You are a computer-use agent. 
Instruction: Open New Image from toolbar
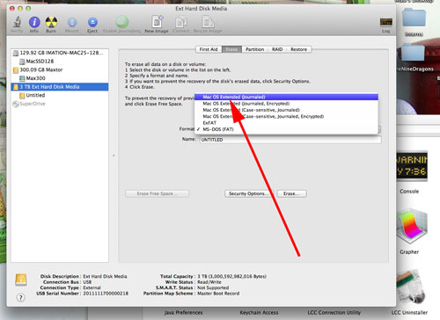(x=157, y=22)
